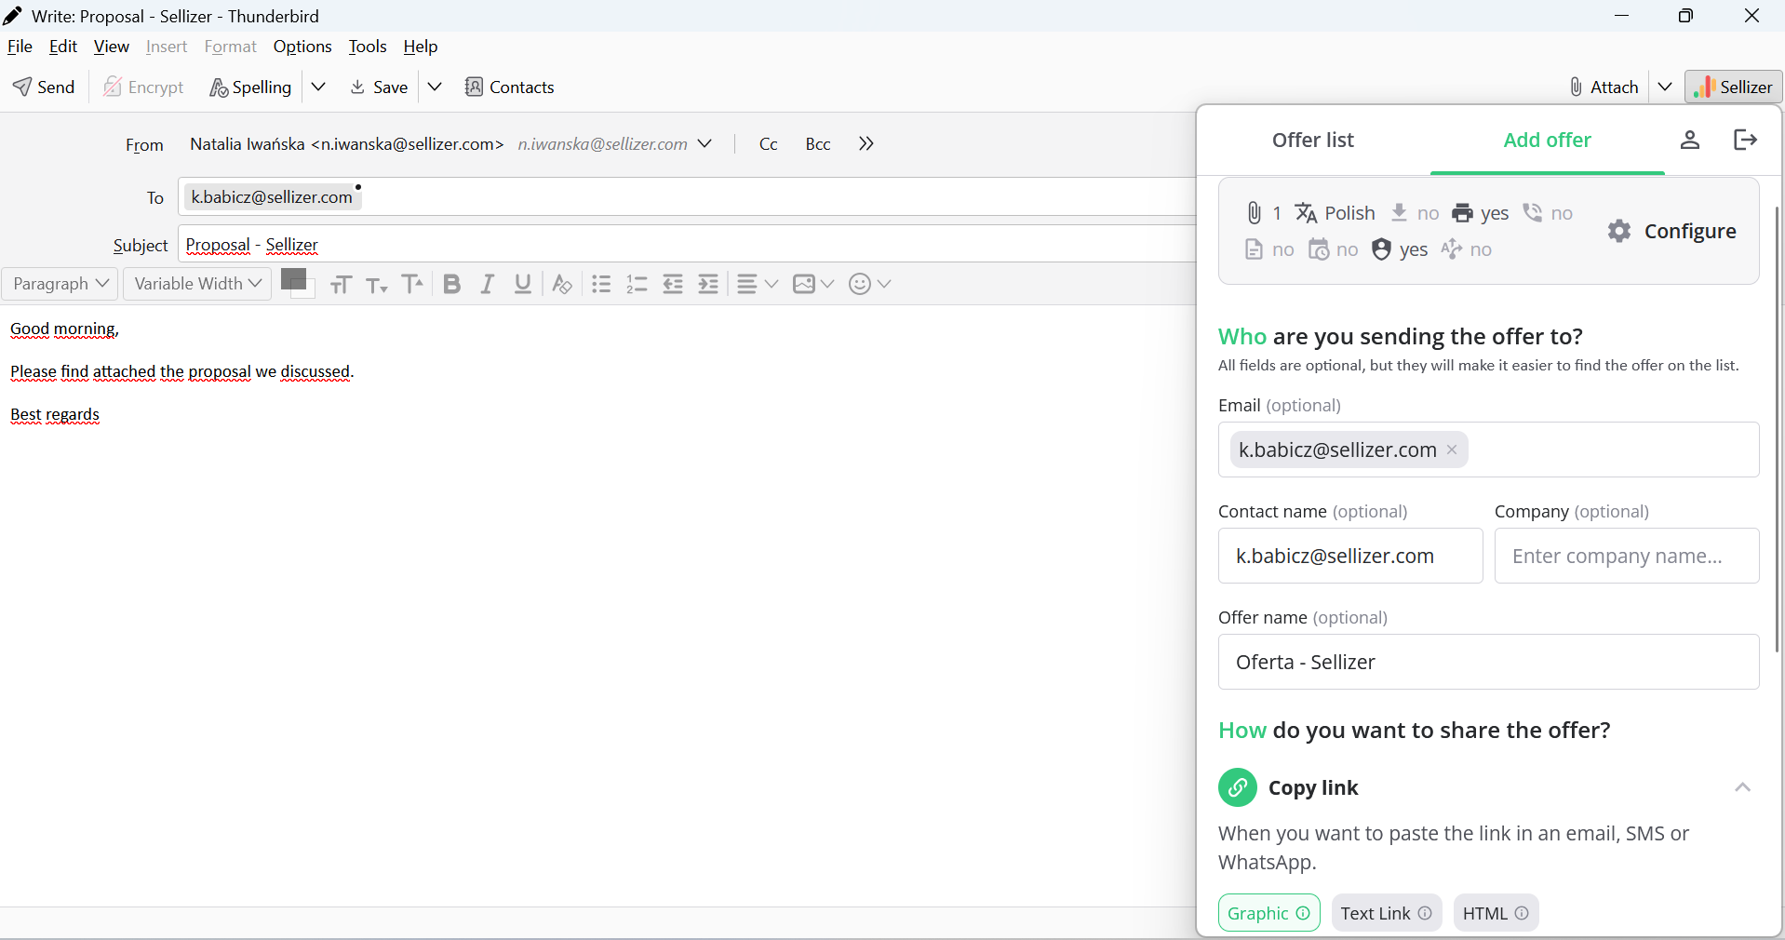Click the Attach button
The height and width of the screenshot is (940, 1785).
click(x=1603, y=87)
